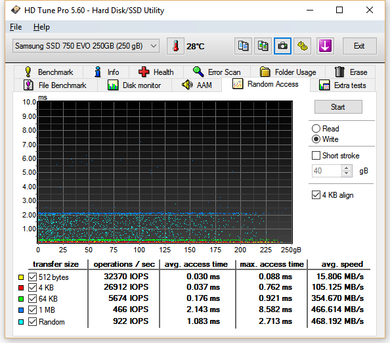390x343 pixels.
Task: Copy screenshot to clipboard icon
Action: pyautogui.click(x=263, y=46)
